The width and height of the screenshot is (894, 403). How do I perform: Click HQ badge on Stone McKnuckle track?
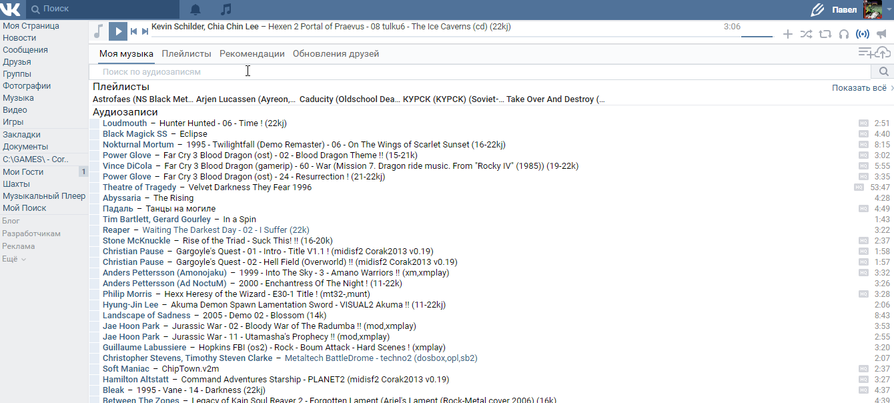[864, 241]
